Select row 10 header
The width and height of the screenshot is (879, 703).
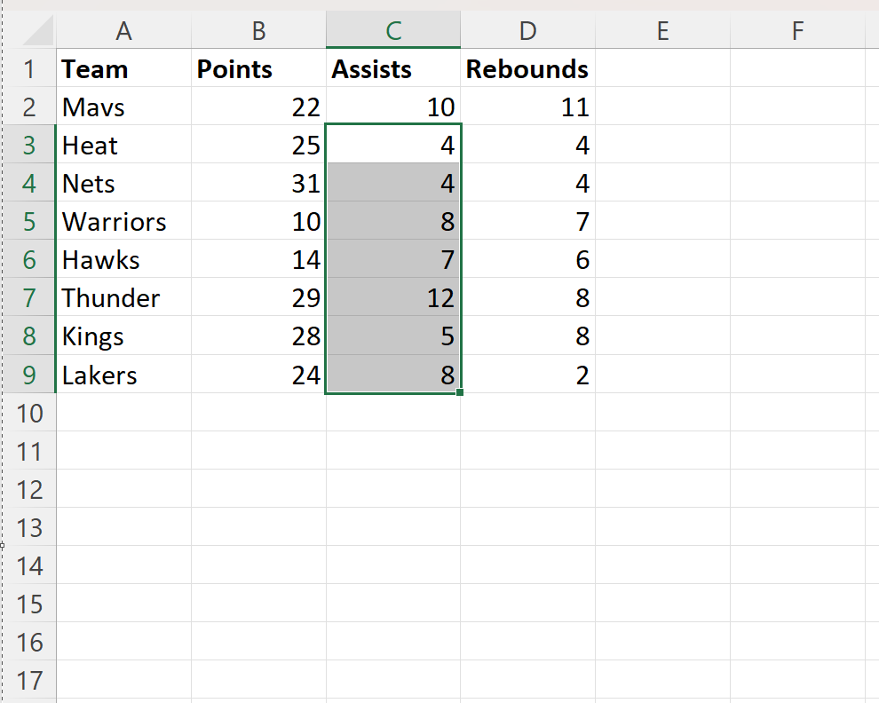[x=29, y=413]
